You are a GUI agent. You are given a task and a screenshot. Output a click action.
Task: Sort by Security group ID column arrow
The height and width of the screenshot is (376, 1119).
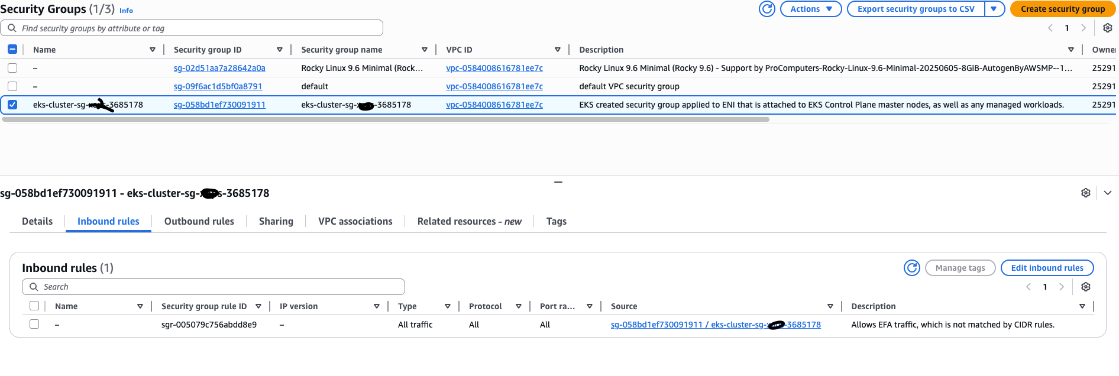280,50
